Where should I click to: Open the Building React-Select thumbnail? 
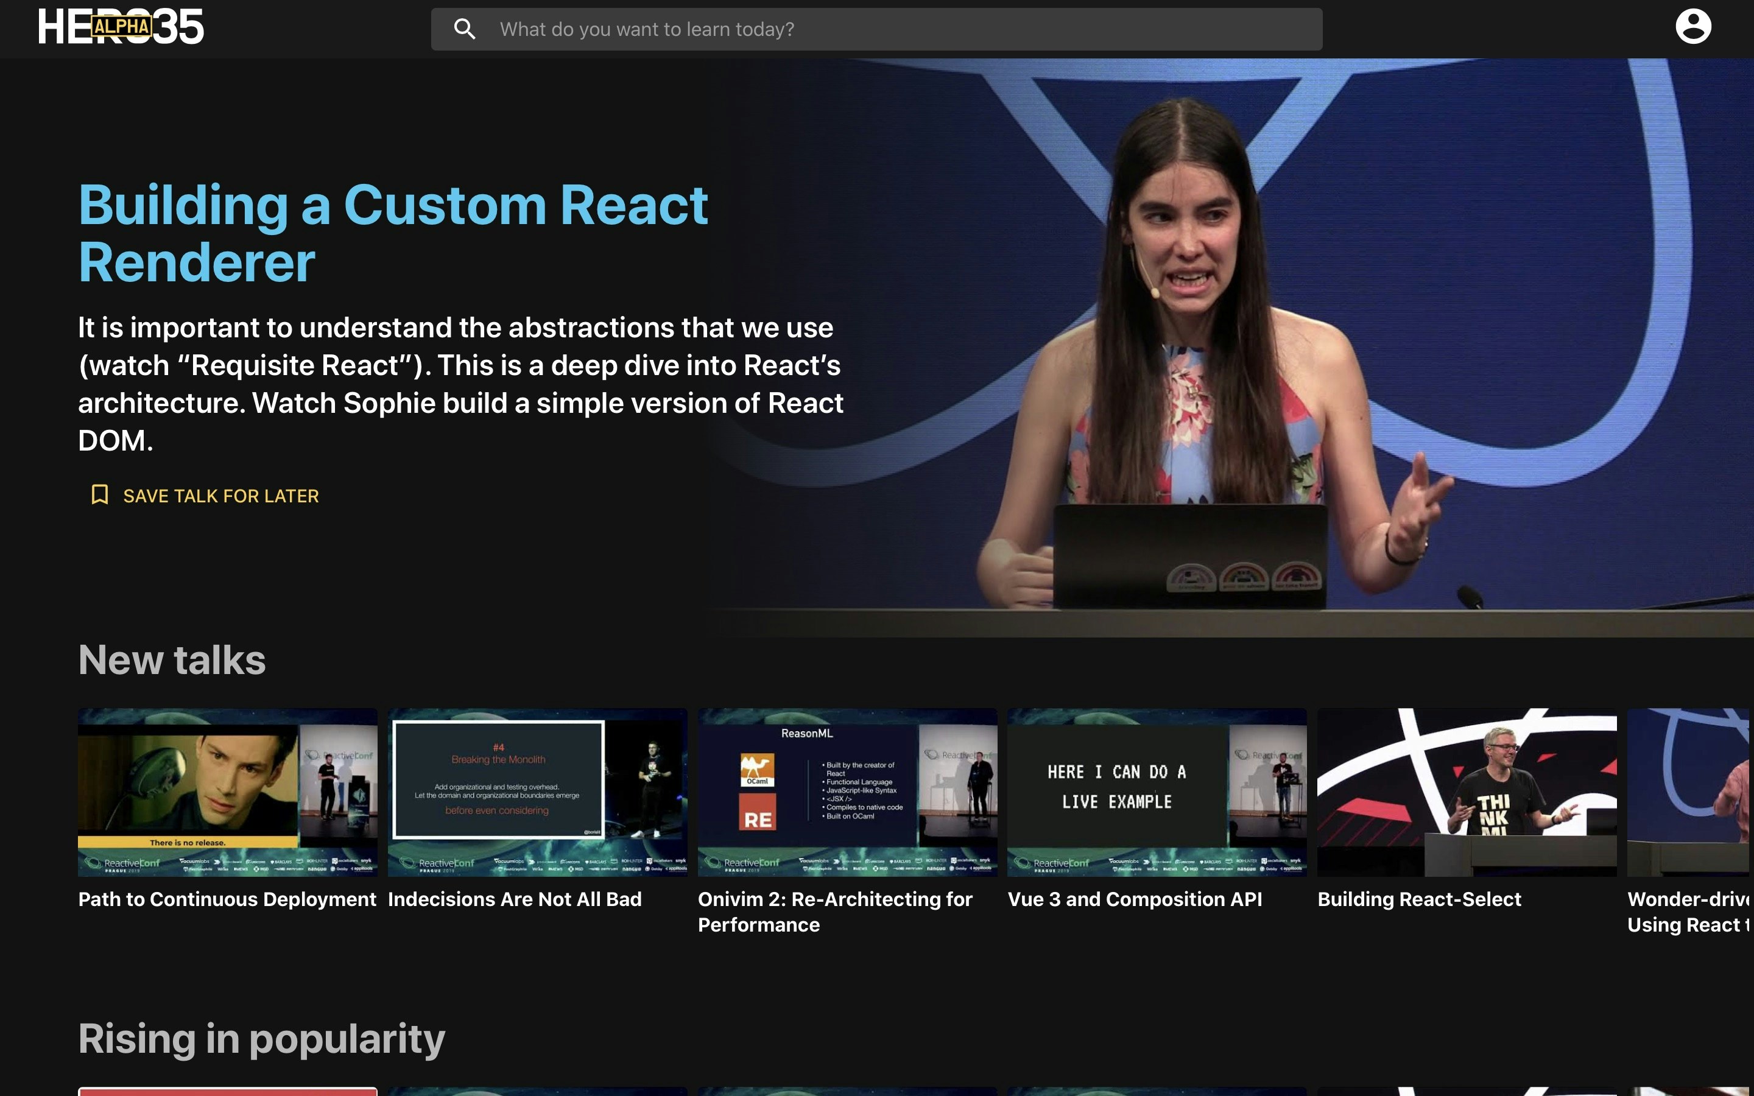click(1467, 792)
